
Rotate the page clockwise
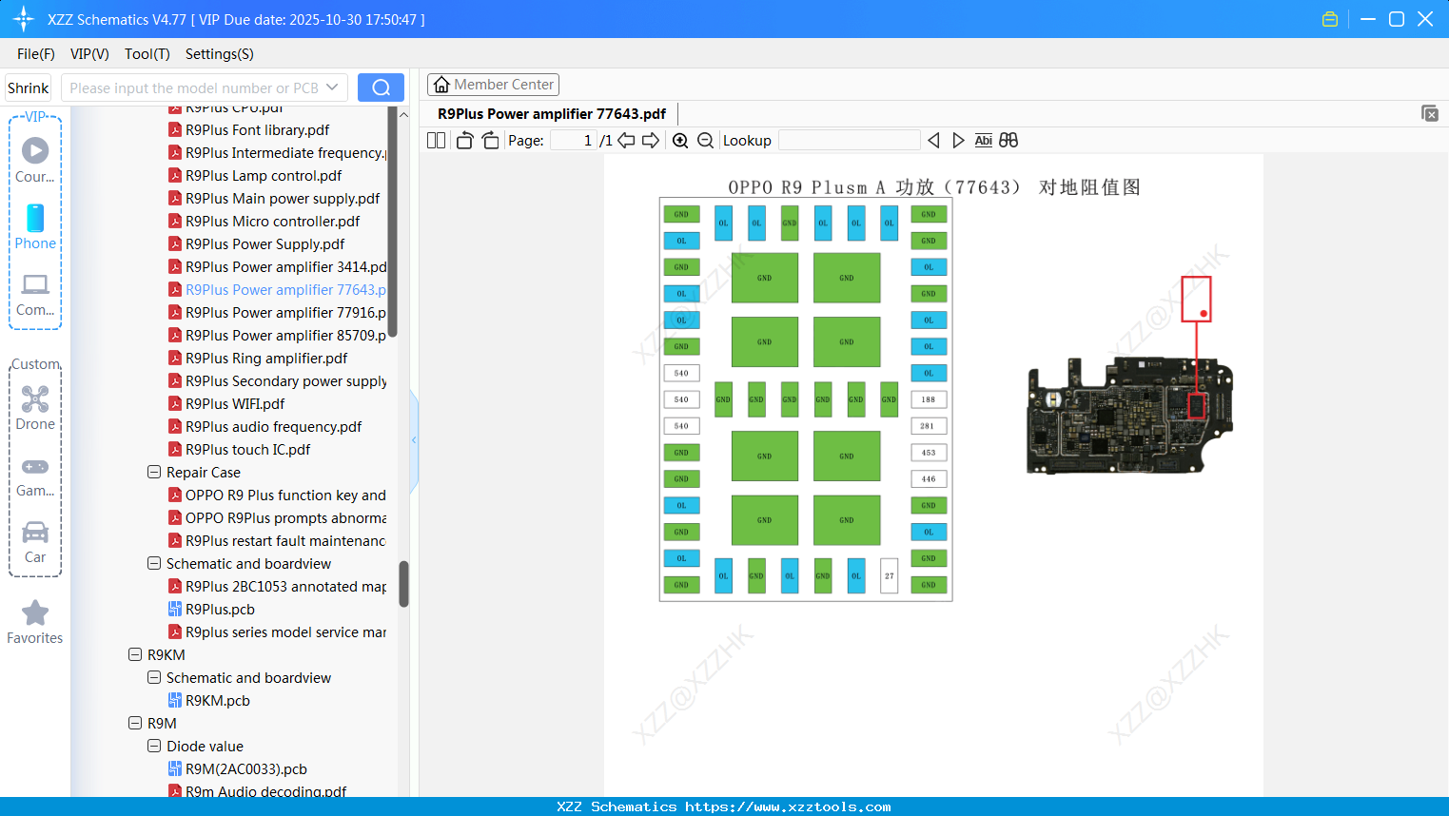(490, 141)
